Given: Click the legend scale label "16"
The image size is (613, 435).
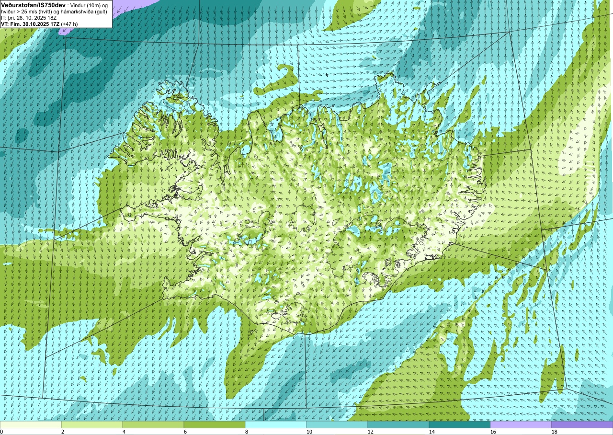Looking at the screenshot, I should pyautogui.click(x=493, y=432).
